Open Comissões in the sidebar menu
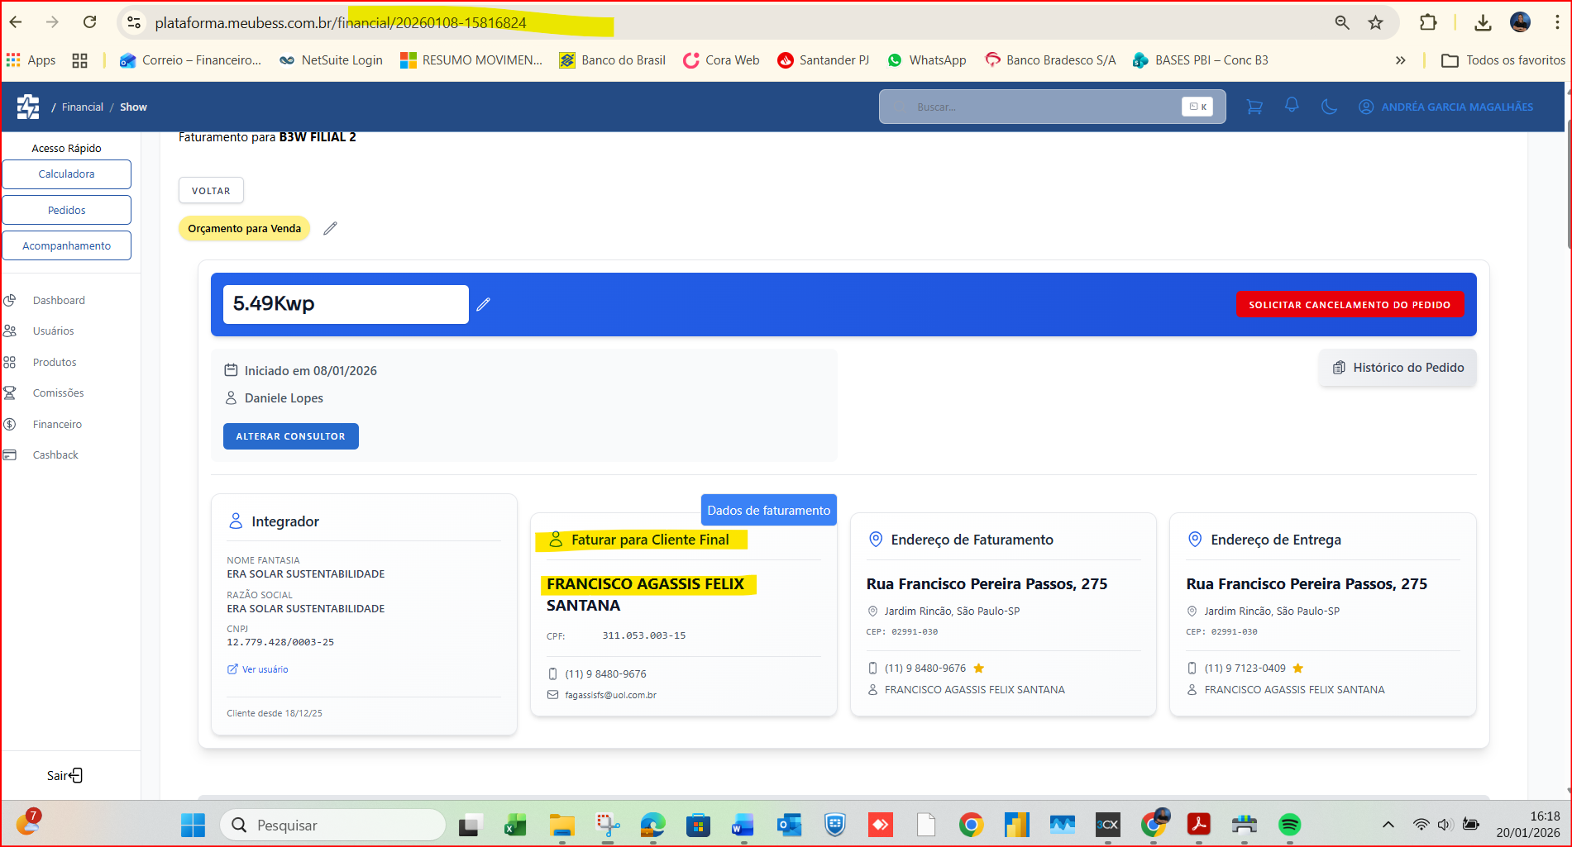 tap(58, 393)
